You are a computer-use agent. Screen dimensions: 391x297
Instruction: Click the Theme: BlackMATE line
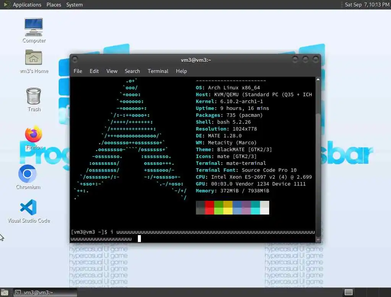coord(234,149)
